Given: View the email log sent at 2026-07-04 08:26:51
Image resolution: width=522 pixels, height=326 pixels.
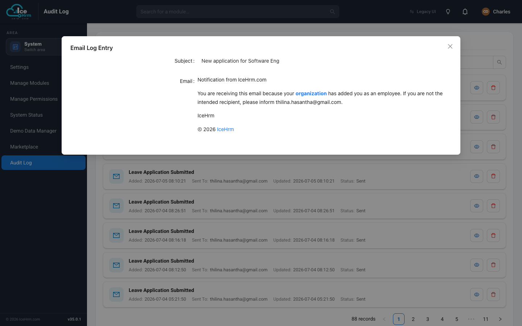Looking at the screenshot, I should (x=477, y=206).
